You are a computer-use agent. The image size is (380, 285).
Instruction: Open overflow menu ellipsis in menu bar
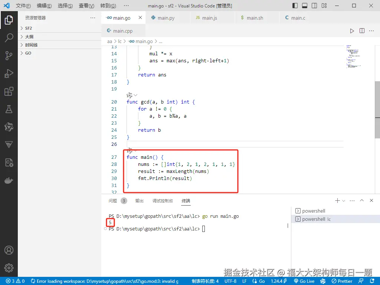pyautogui.click(x=126, y=6)
